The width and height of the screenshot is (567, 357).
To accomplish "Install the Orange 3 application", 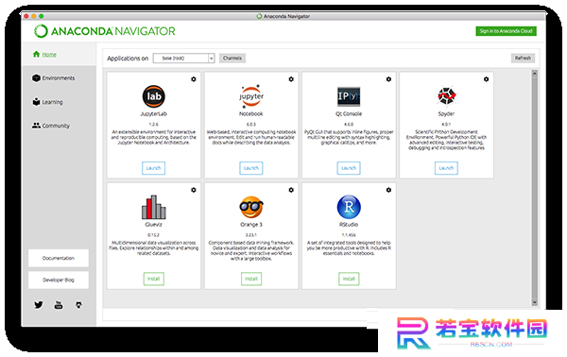I will point(251,279).
